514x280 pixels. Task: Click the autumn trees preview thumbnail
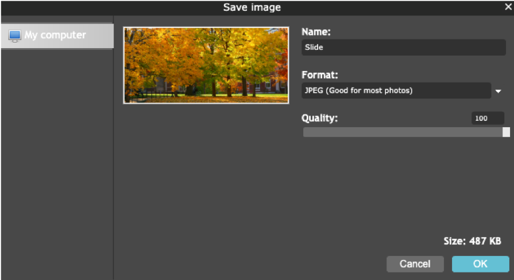tap(206, 65)
